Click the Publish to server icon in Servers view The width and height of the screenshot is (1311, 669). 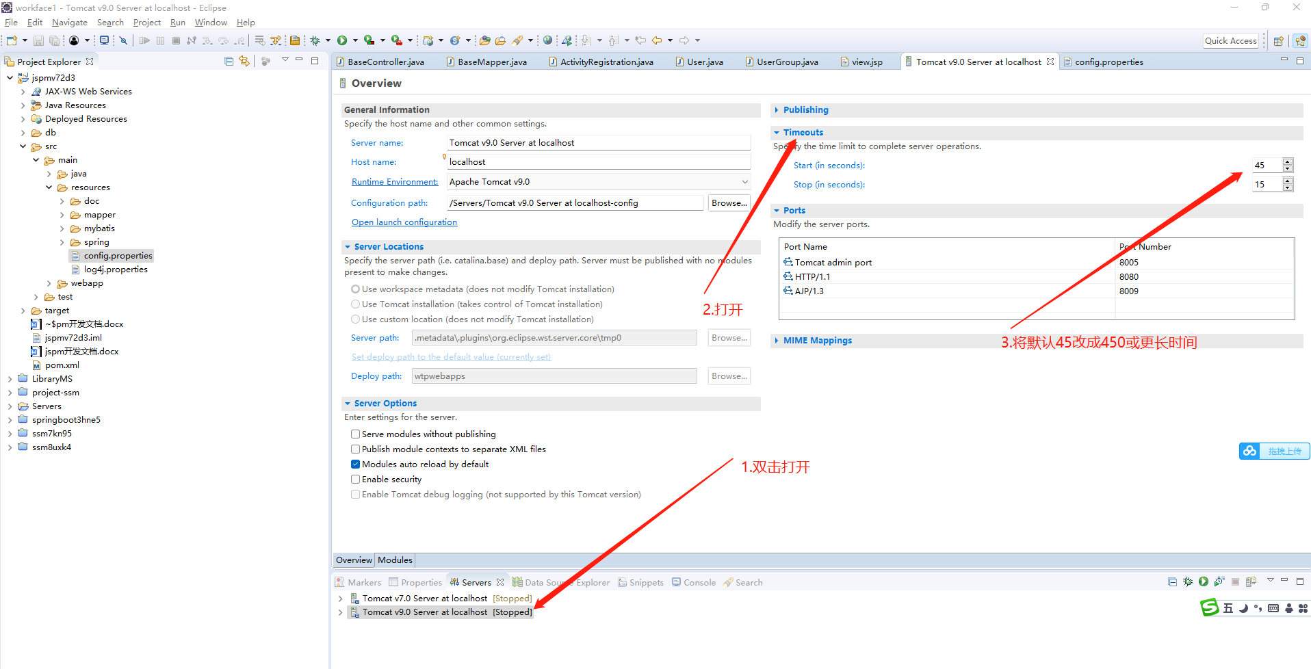point(1251,581)
